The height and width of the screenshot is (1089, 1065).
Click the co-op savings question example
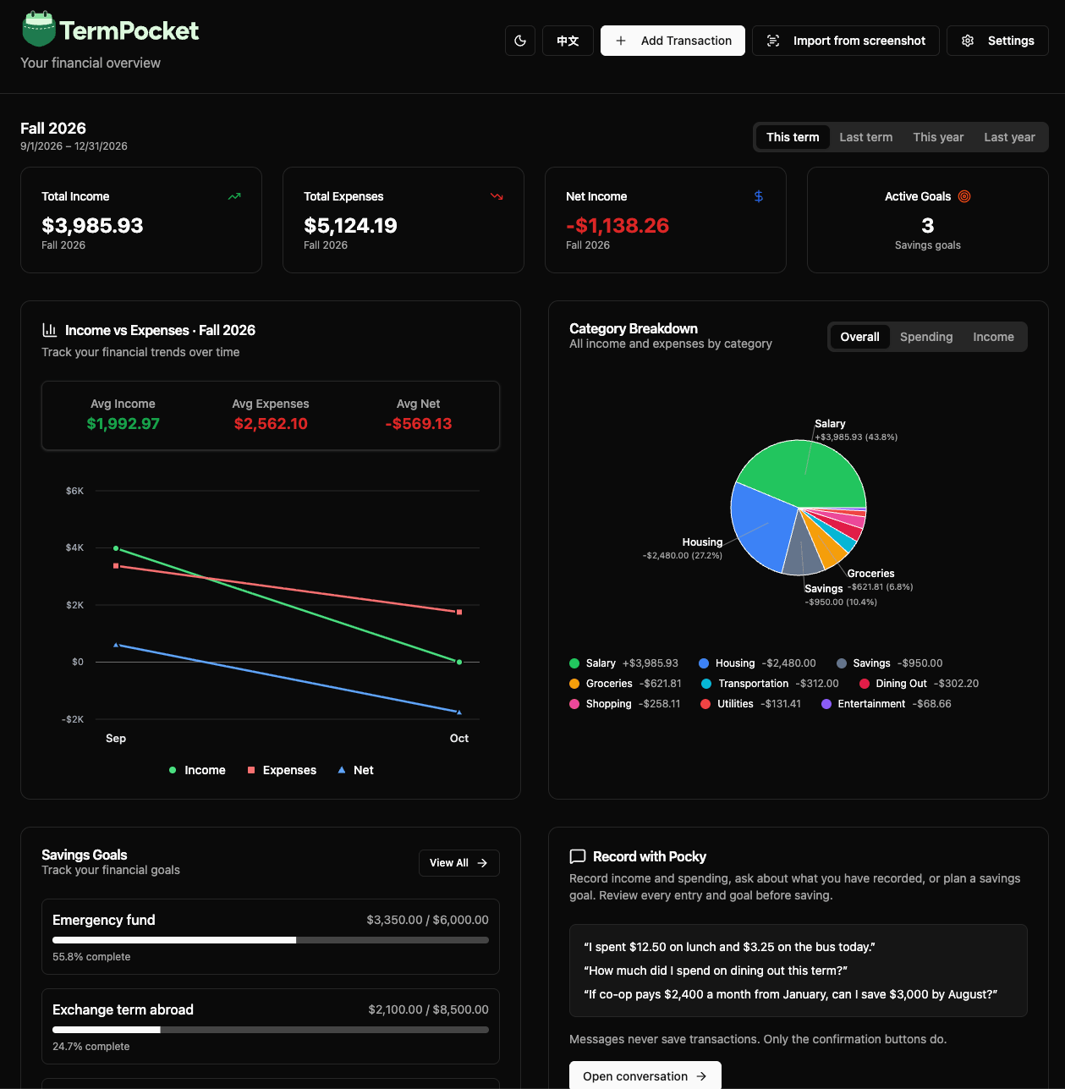[790, 994]
